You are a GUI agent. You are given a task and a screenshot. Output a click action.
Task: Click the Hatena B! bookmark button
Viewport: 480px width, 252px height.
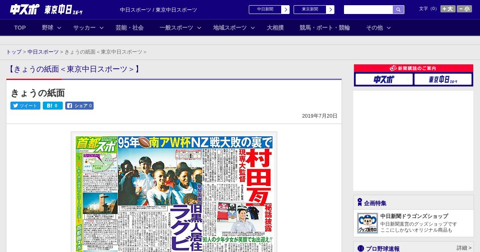53,106
